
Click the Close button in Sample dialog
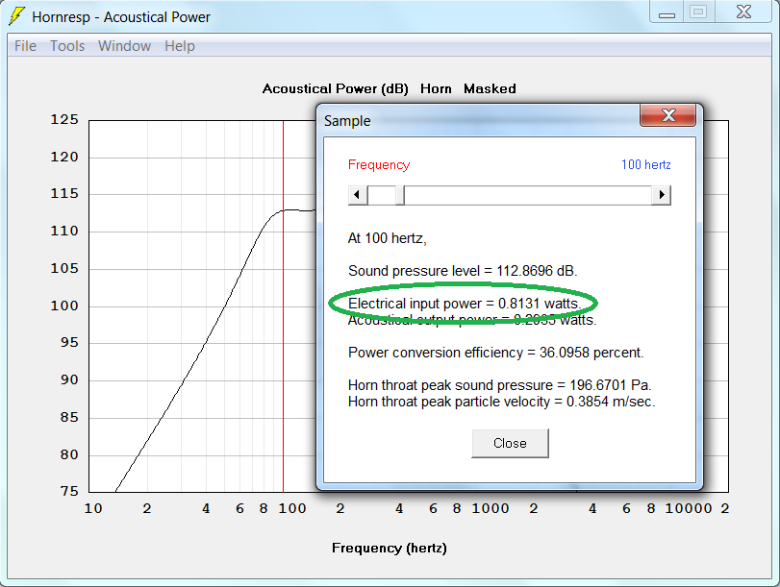[510, 443]
